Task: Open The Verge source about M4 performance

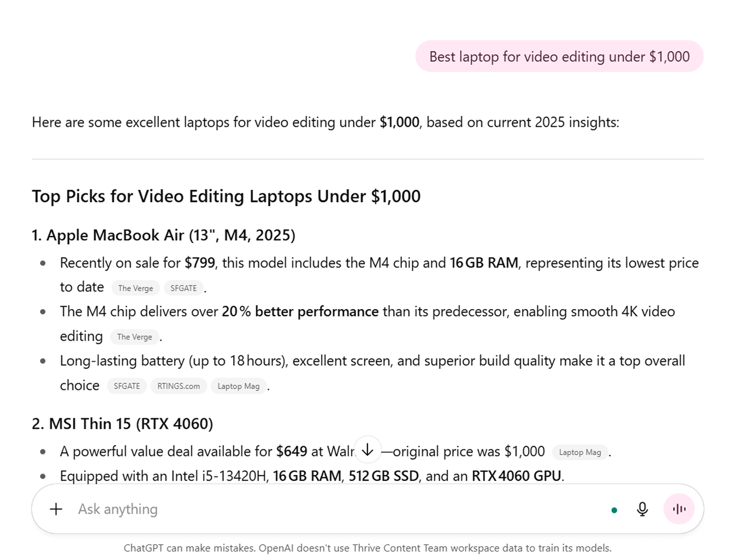Action: tap(134, 337)
